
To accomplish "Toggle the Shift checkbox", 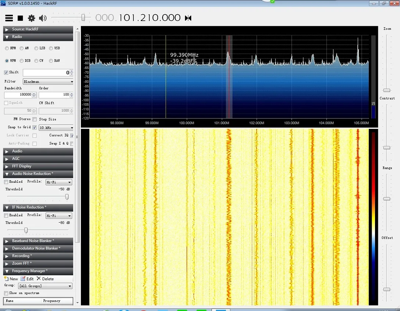I will tap(6, 72).
